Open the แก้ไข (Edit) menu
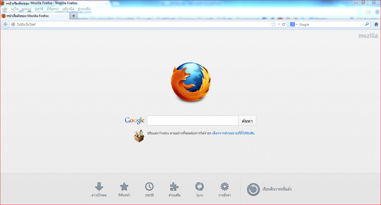The height and width of the screenshot is (205, 381). pos(15,9)
